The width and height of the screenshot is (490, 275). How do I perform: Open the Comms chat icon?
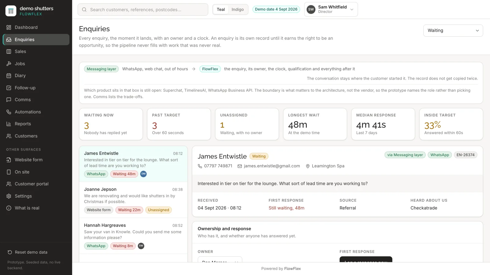pos(9,100)
